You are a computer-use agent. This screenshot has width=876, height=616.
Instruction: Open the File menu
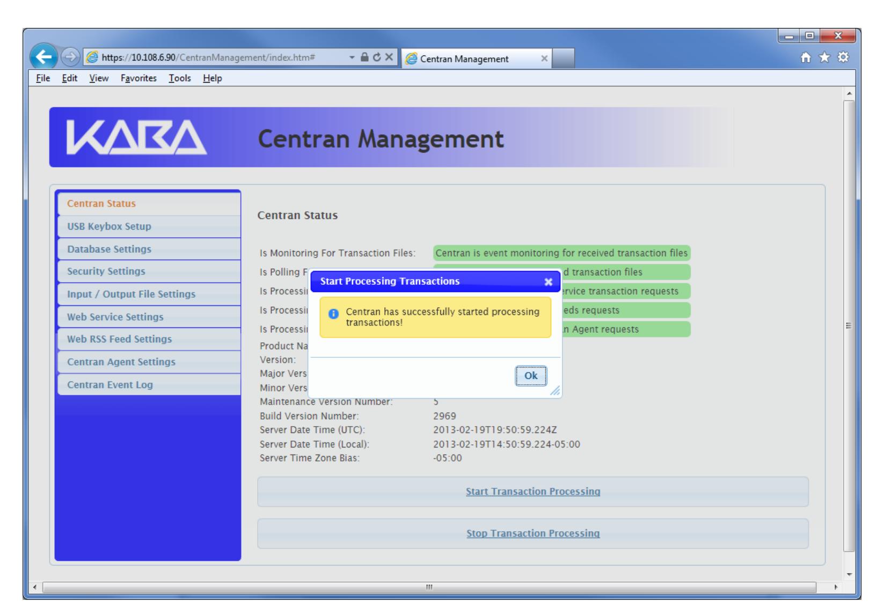click(x=43, y=78)
